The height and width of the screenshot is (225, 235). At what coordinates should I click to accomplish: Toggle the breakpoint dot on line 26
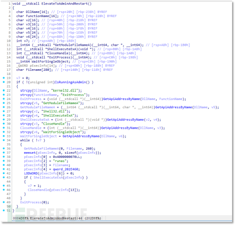(x=4, y=107)
